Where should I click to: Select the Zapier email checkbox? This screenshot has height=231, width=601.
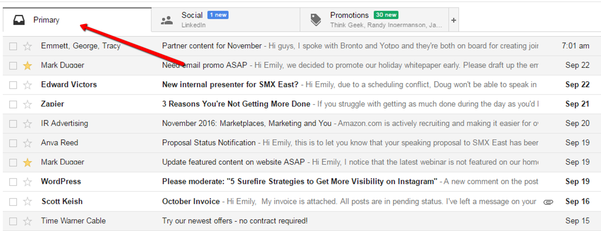pyautogui.click(x=13, y=104)
